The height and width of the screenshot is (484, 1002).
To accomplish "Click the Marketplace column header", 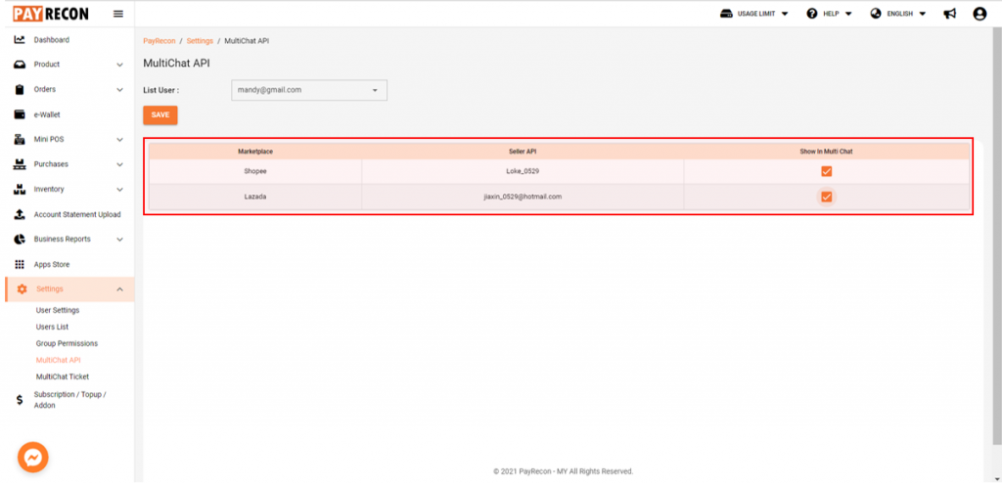I will click(x=255, y=152).
